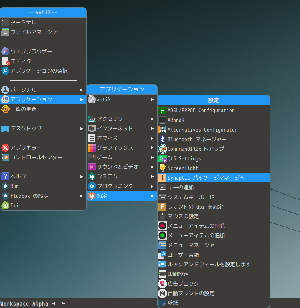Select アプリケーション in the antiX menu
The height and width of the screenshot is (308, 300).
[43, 99]
